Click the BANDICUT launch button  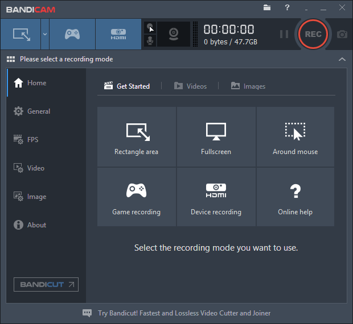(46, 284)
